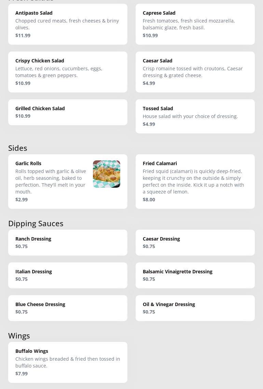Open Balsamic Vinaigrette Dressing item
263x389 pixels.
pos(195,275)
